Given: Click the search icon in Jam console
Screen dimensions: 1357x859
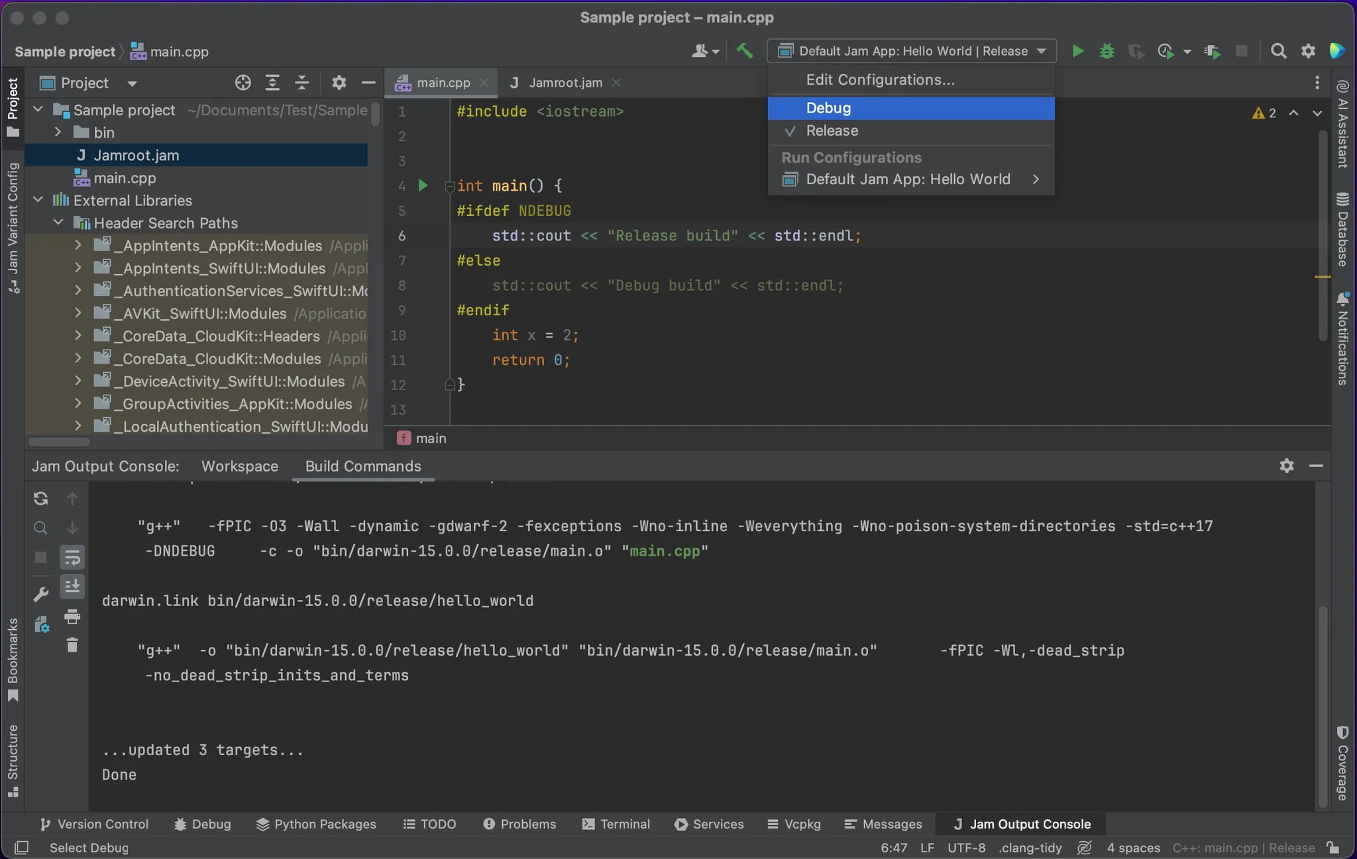Looking at the screenshot, I should pos(40,528).
